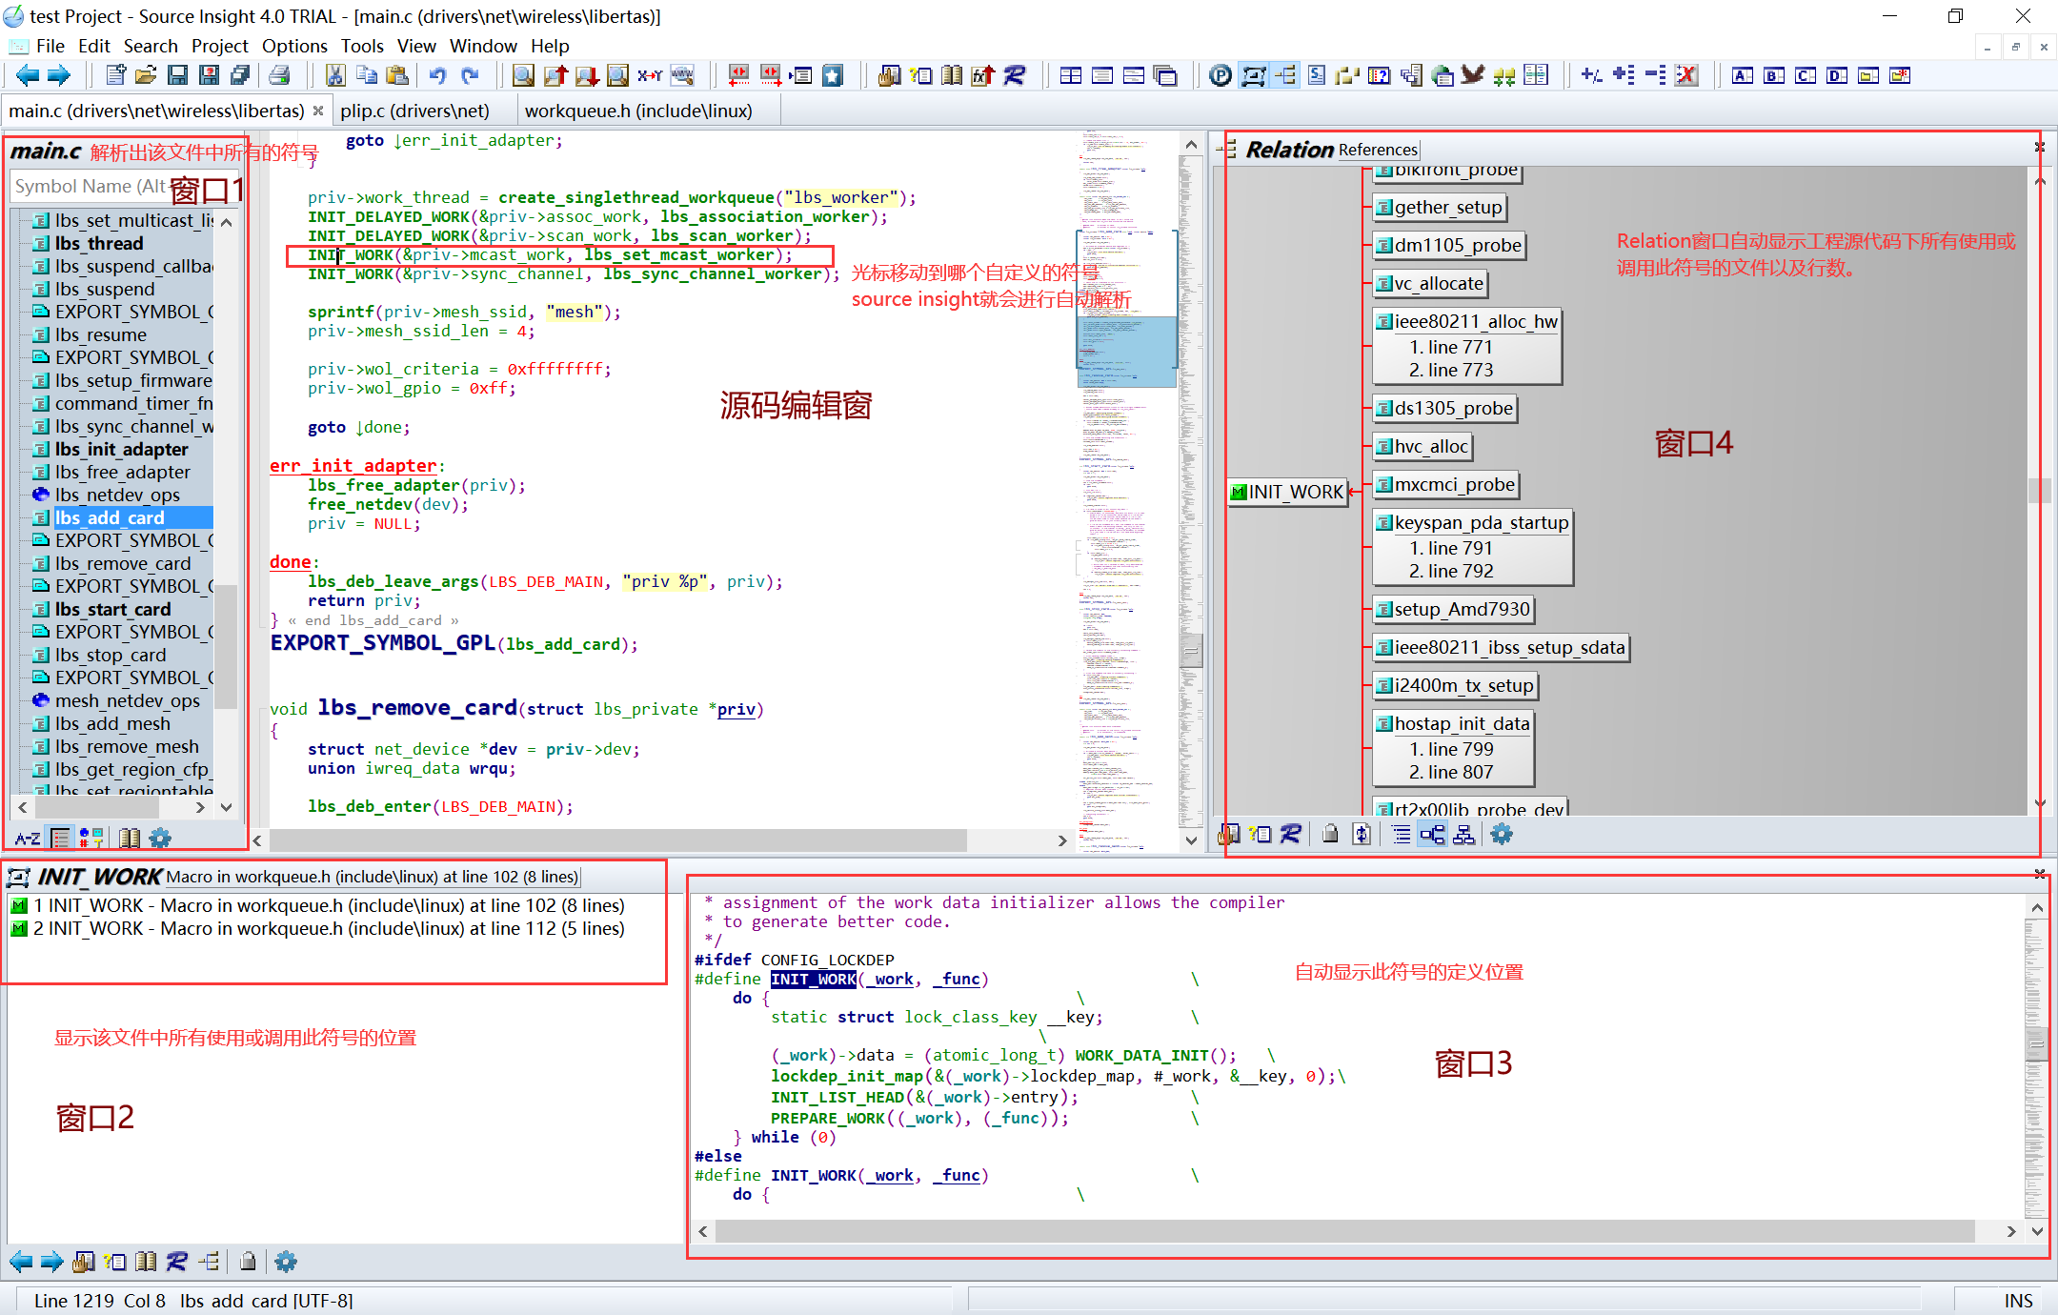Select the Cut (scissors) toolbar icon

335,75
